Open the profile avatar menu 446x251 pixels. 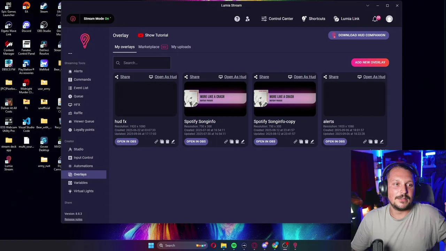[389, 19]
